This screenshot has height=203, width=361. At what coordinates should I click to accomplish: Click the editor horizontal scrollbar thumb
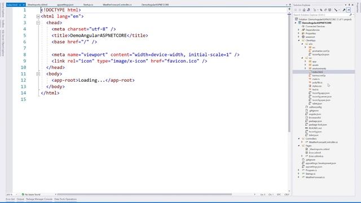point(144,194)
